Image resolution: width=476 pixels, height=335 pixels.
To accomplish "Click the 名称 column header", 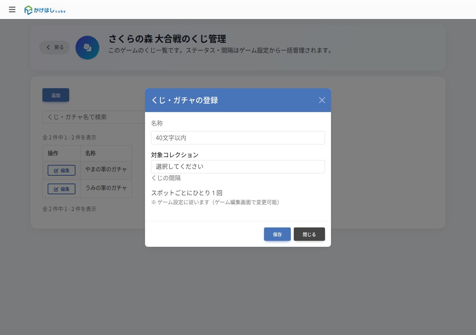I will [106, 153].
